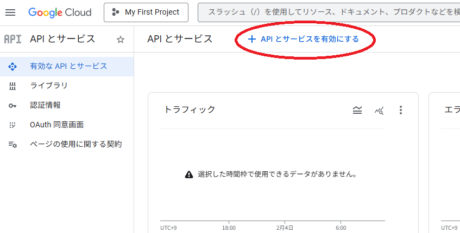
Task: Click the OAuth 同意画面 dots icon
Action: tap(12, 125)
